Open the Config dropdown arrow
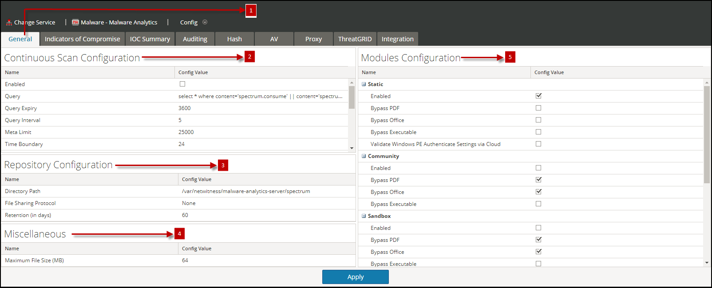Viewport: 712px width, 288px height. click(205, 22)
